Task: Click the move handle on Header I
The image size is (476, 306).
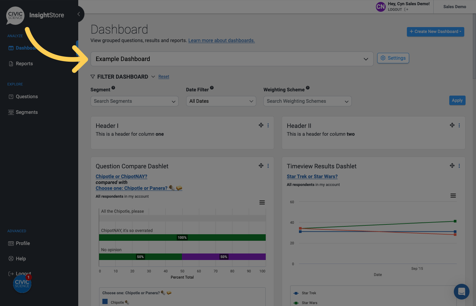Action: [x=261, y=125]
